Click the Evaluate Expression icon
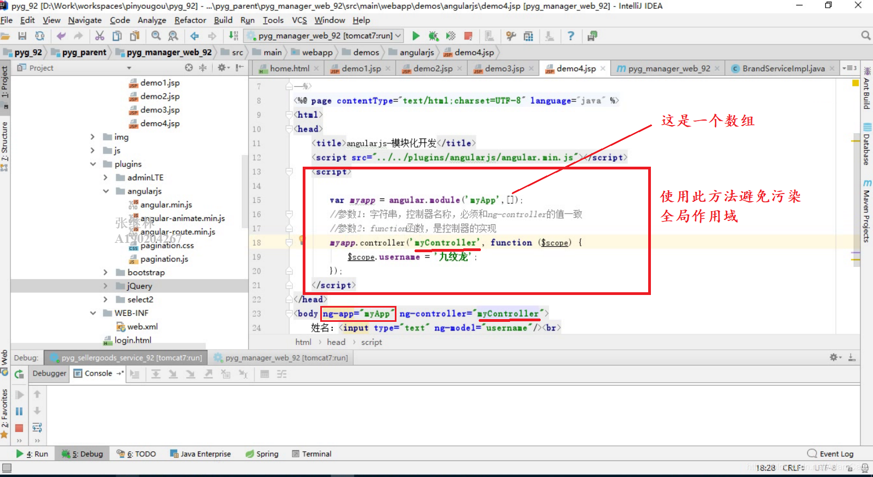 point(264,374)
